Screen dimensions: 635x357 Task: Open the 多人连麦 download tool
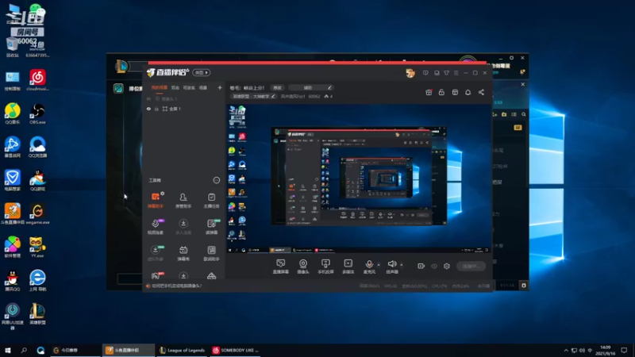(x=183, y=227)
